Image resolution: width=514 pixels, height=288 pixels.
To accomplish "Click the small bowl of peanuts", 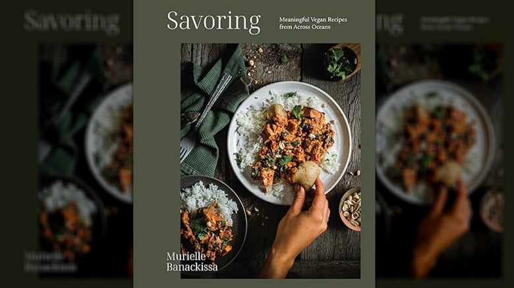I will click(351, 210).
